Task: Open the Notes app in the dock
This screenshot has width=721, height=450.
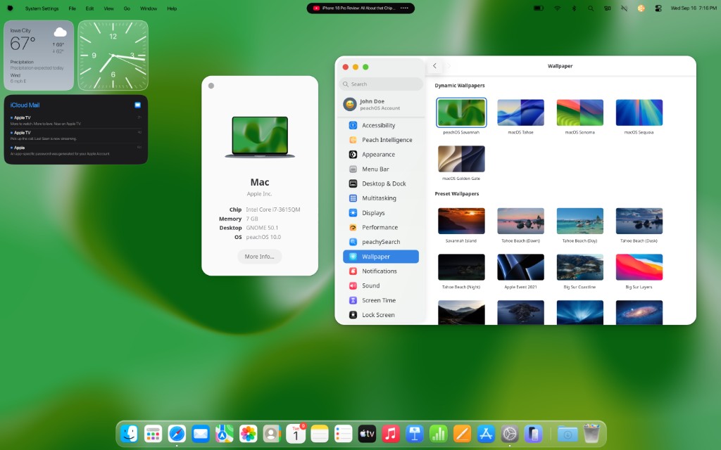Action: [x=320, y=433]
